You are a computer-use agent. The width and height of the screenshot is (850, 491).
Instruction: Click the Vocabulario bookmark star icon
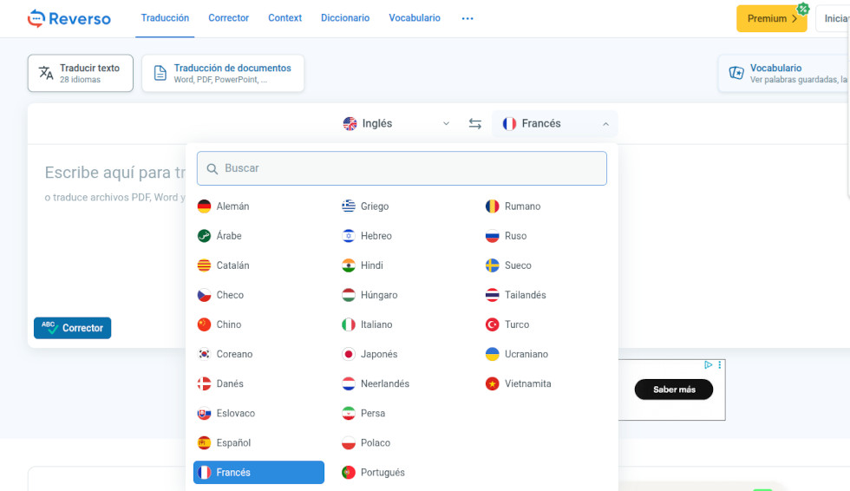click(x=736, y=74)
